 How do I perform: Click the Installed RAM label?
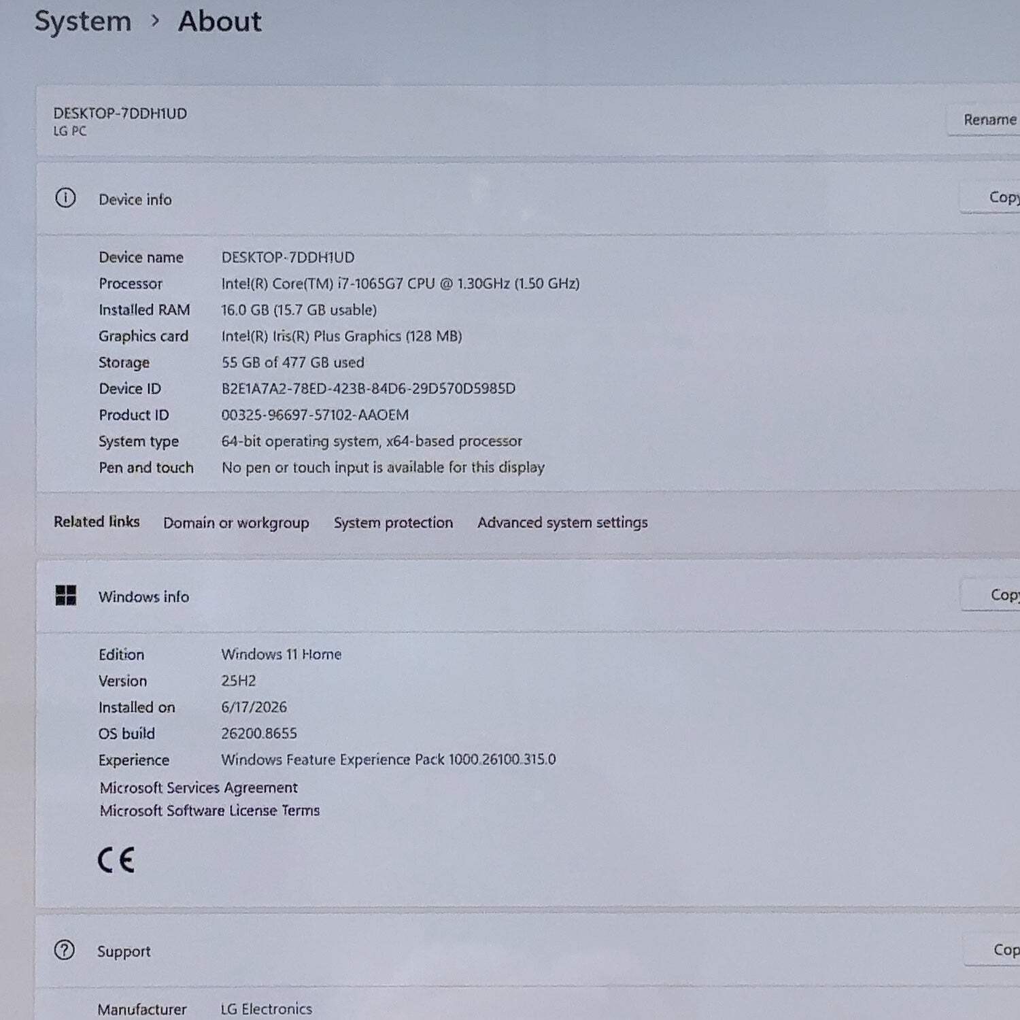pyautogui.click(x=144, y=310)
